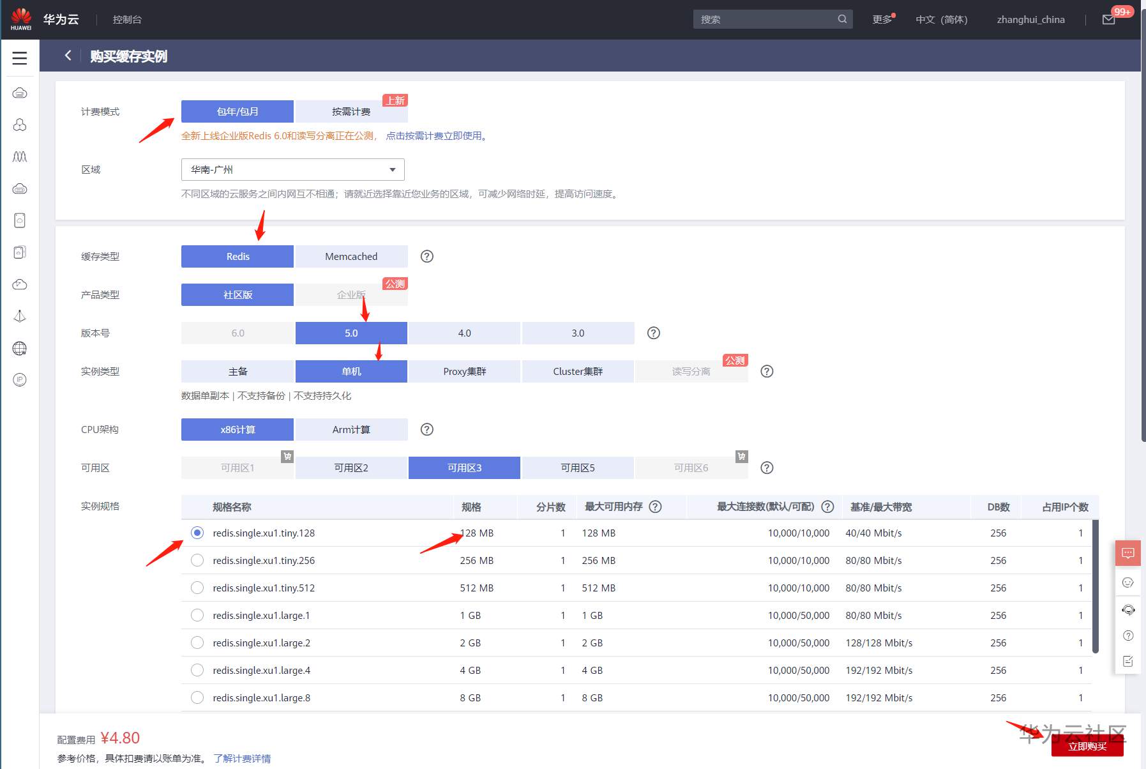The width and height of the screenshot is (1146, 769).
Task: Select Proxy集群 instance type
Action: [465, 371]
